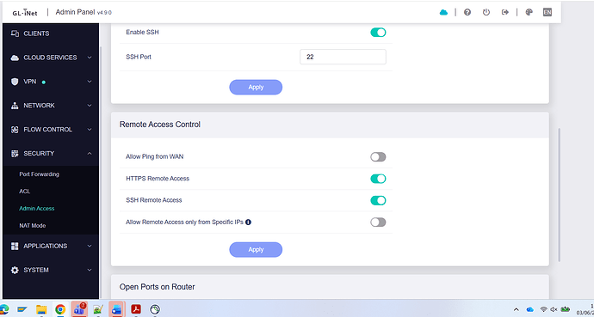Collapse the Security section chevron
The image size is (594, 317).
click(90, 154)
